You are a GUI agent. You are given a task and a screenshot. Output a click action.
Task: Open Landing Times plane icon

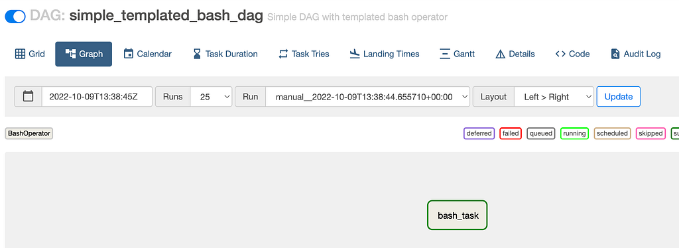click(x=355, y=54)
